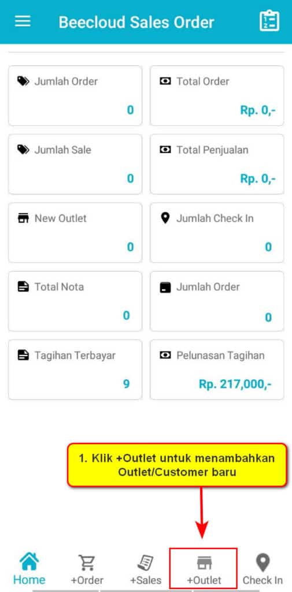Click the yellow +Outlet instruction callout
The height and width of the screenshot is (592, 292).
(177, 465)
